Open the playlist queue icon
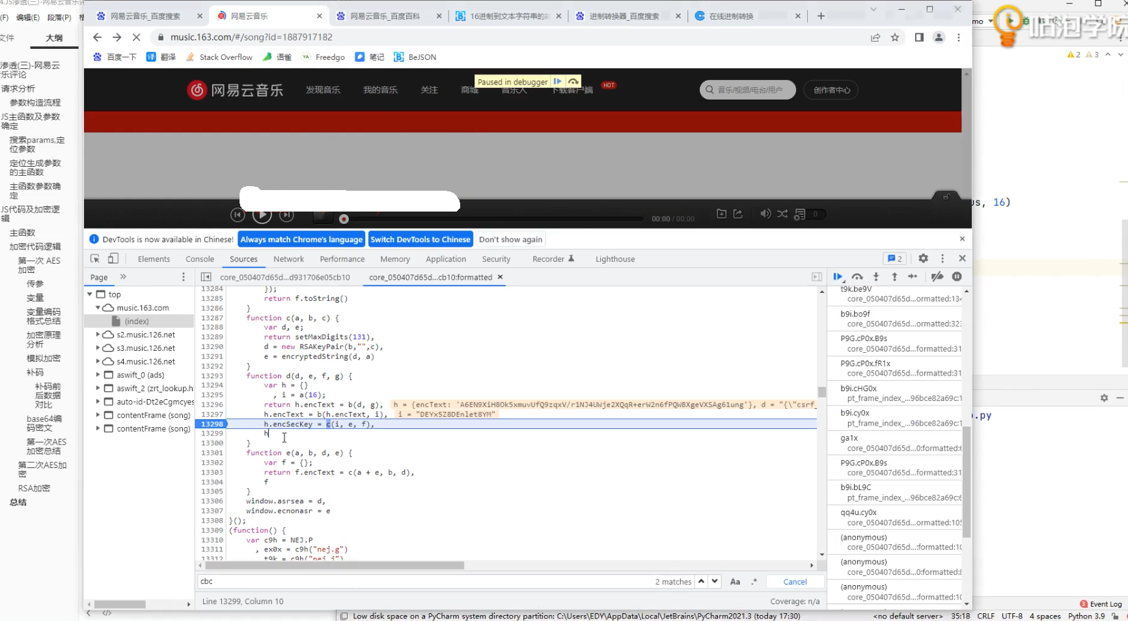This screenshot has width=1128, height=621. pos(800,214)
